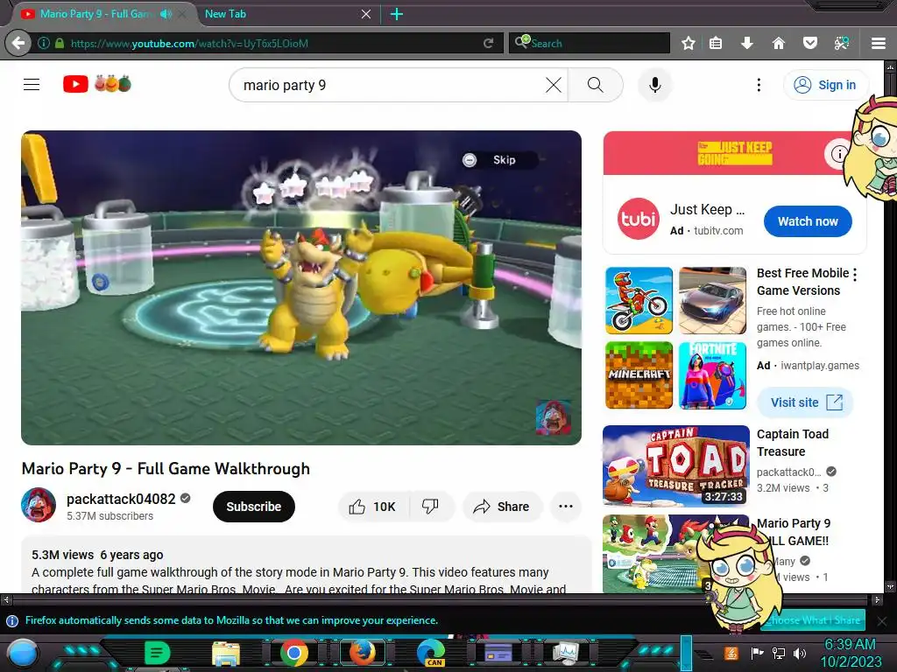The width and height of the screenshot is (897, 672).
Task: Open more actions ellipsis below video
Action: [565, 507]
